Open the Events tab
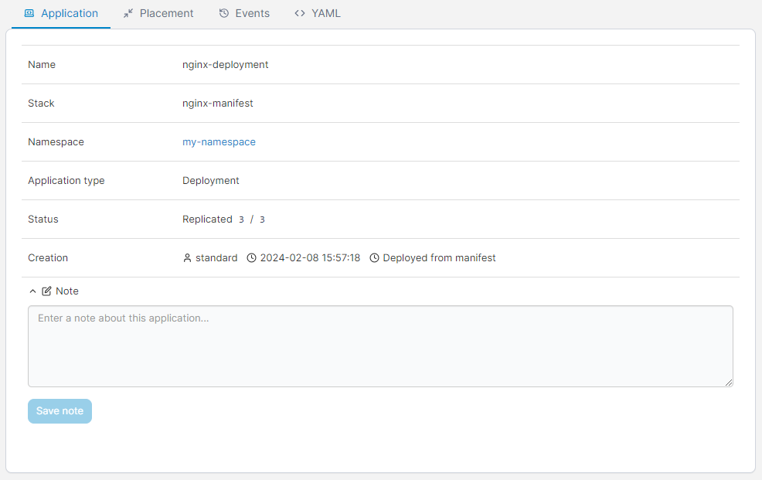Image resolution: width=762 pixels, height=480 pixels. point(252,13)
